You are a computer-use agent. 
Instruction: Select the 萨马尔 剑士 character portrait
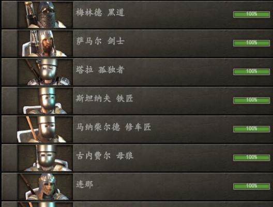click(x=45, y=43)
